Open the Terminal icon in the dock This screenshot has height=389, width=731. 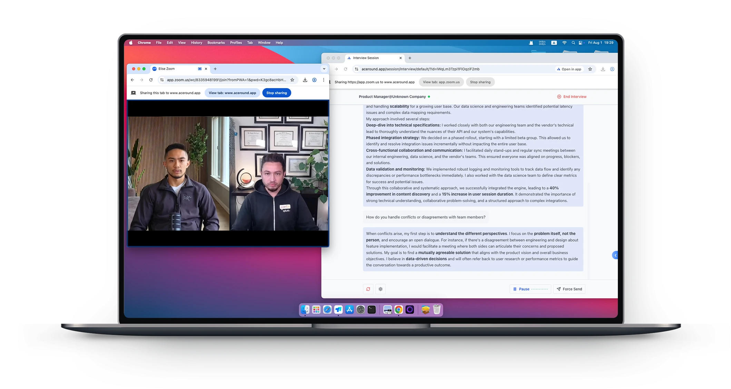pos(372,310)
